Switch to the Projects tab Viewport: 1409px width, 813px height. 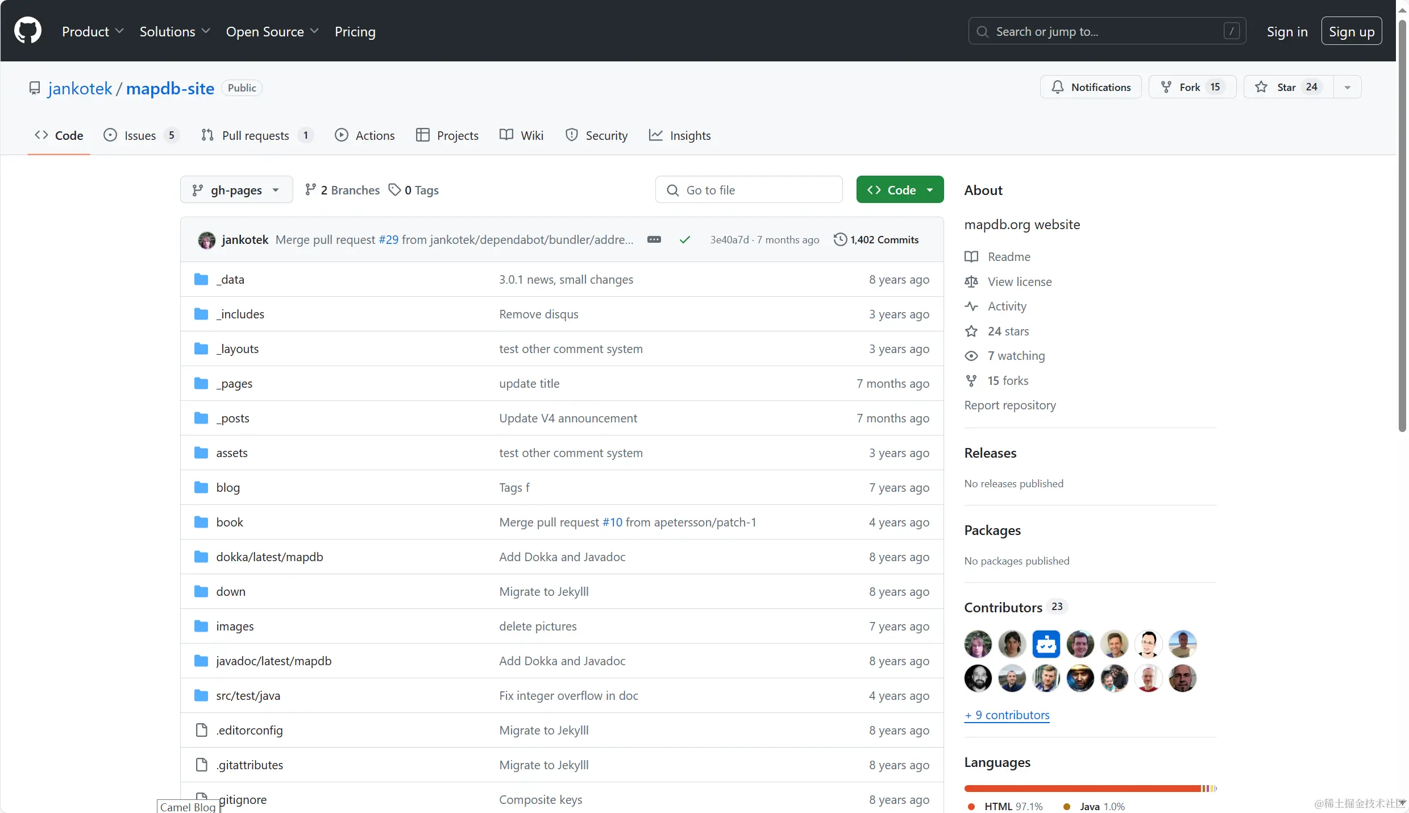(447, 135)
